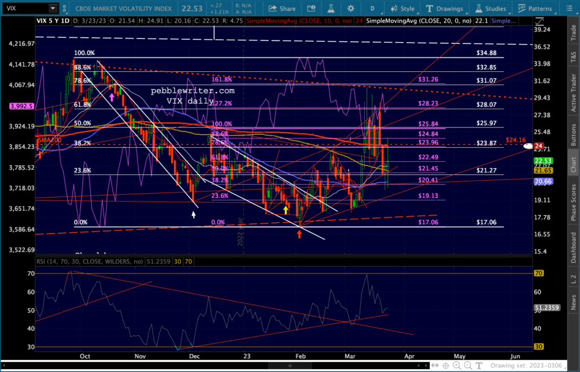Expand the VIX symbol dropdown arrow

click(53, 8)
